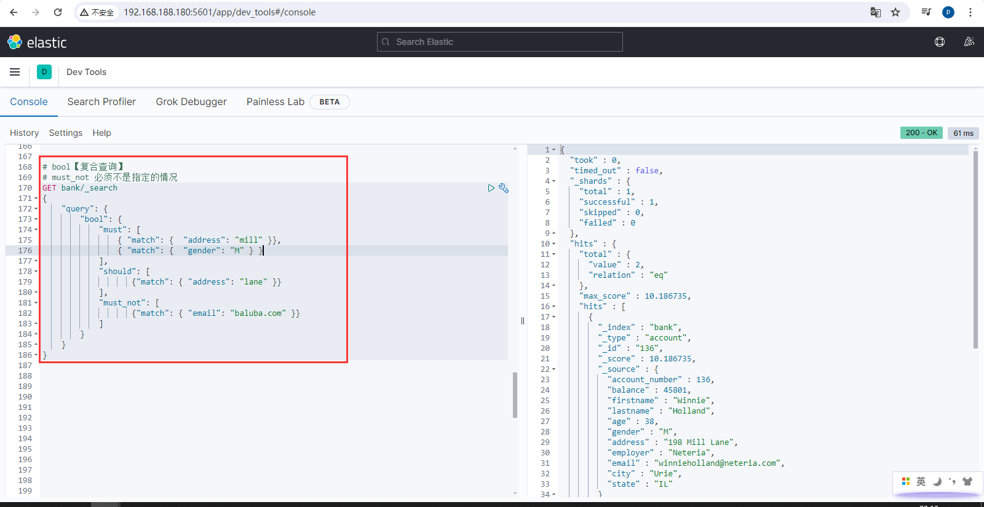This screenshot has height=507, width=984.
Task: Reload the page with refresh icon
Action: pyautogui.click(x=58, y=12)
